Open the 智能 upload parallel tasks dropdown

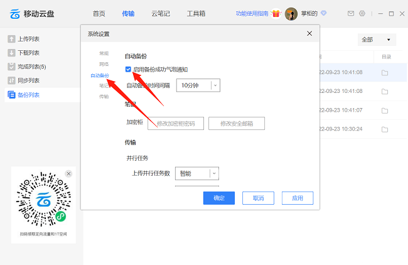click(214, 173)
